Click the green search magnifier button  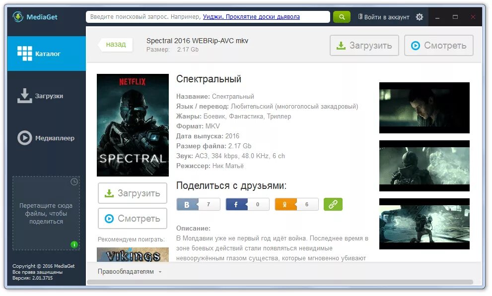tap(342, 17)
